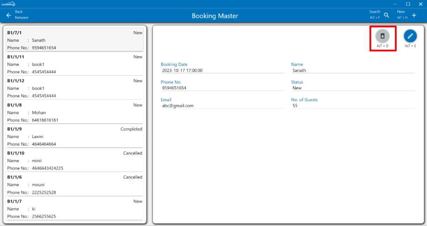Add new booking with plus icon

414,15
